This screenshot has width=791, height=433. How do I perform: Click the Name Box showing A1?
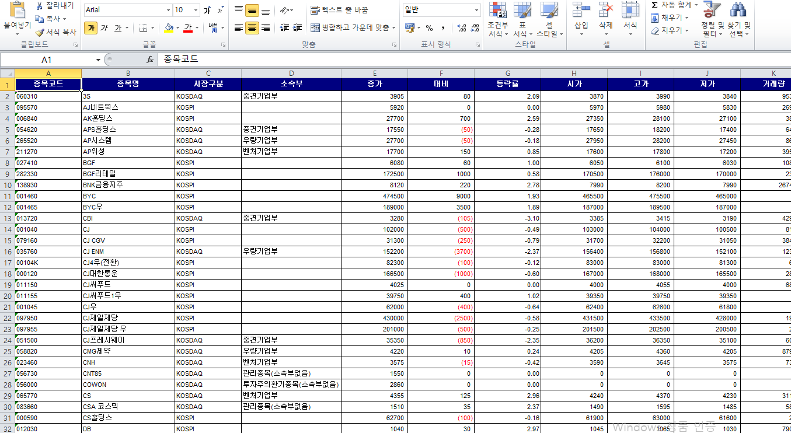click(x=47, y=60)
